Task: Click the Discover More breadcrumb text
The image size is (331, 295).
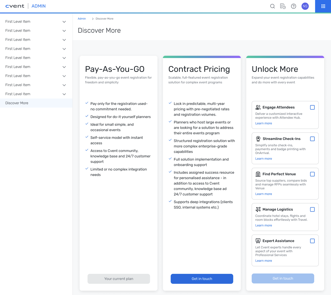Action: (104, 19)
